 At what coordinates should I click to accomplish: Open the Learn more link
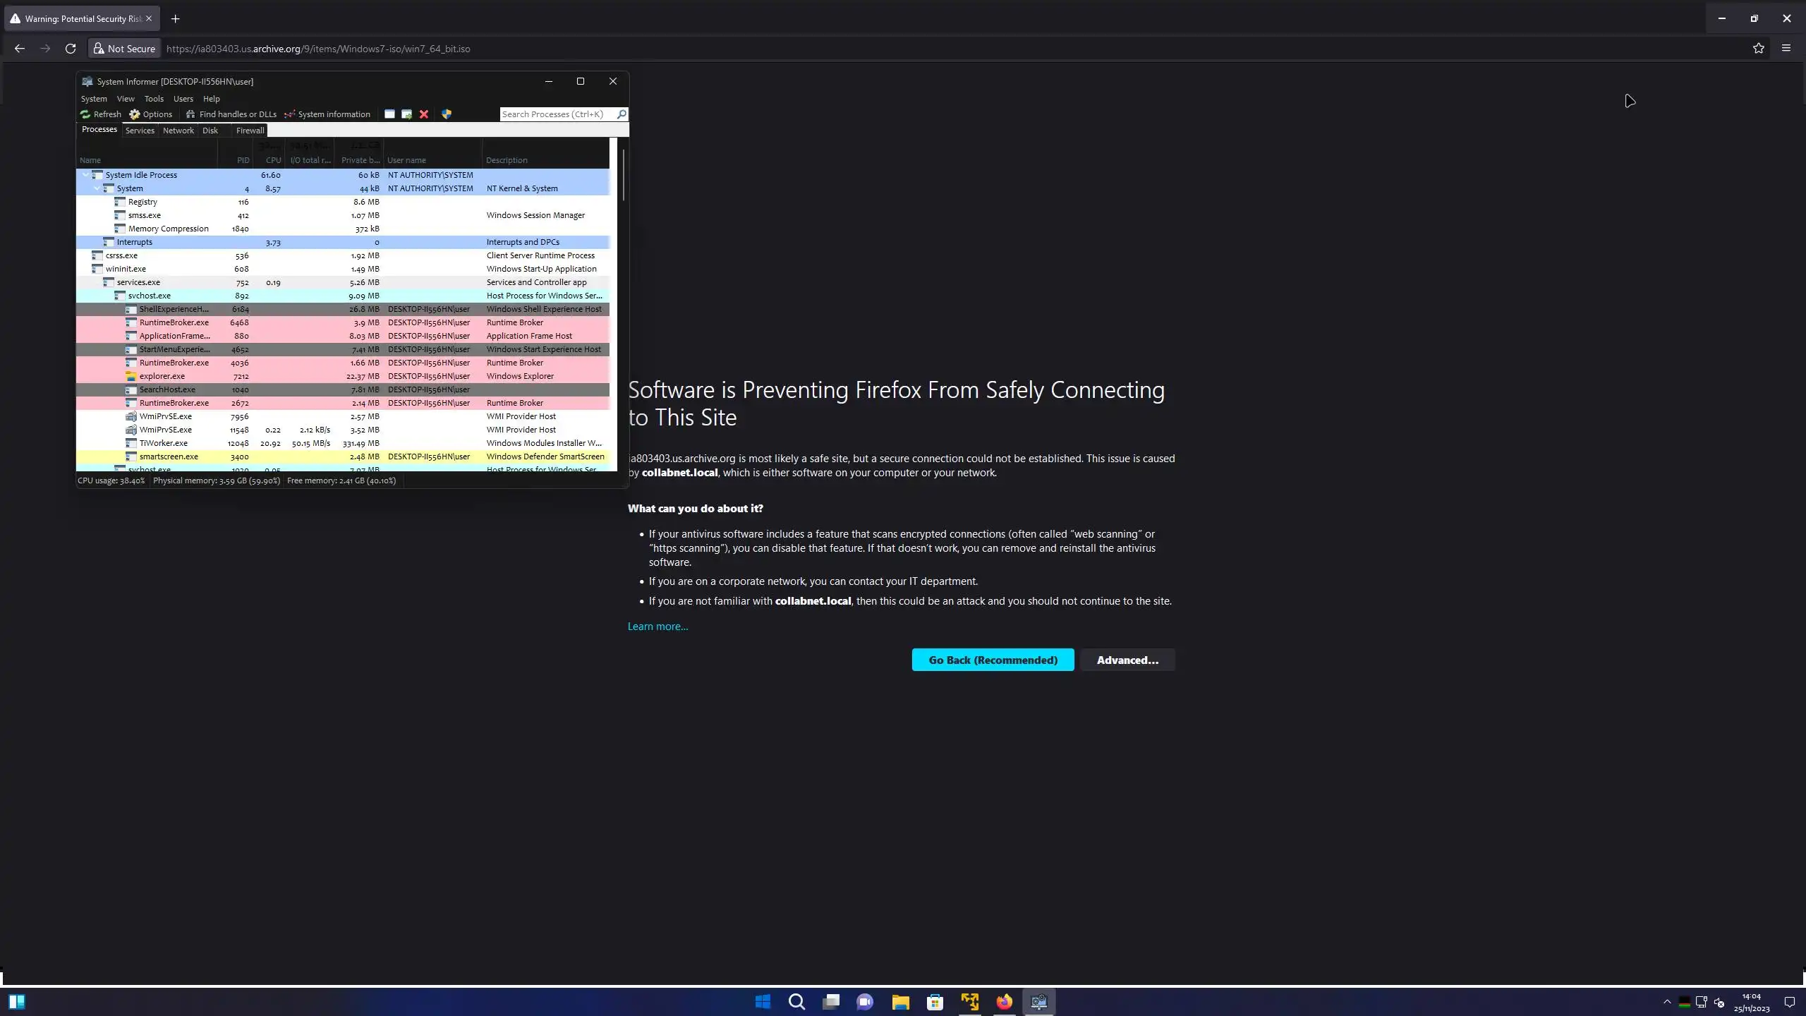pos(657,627)
